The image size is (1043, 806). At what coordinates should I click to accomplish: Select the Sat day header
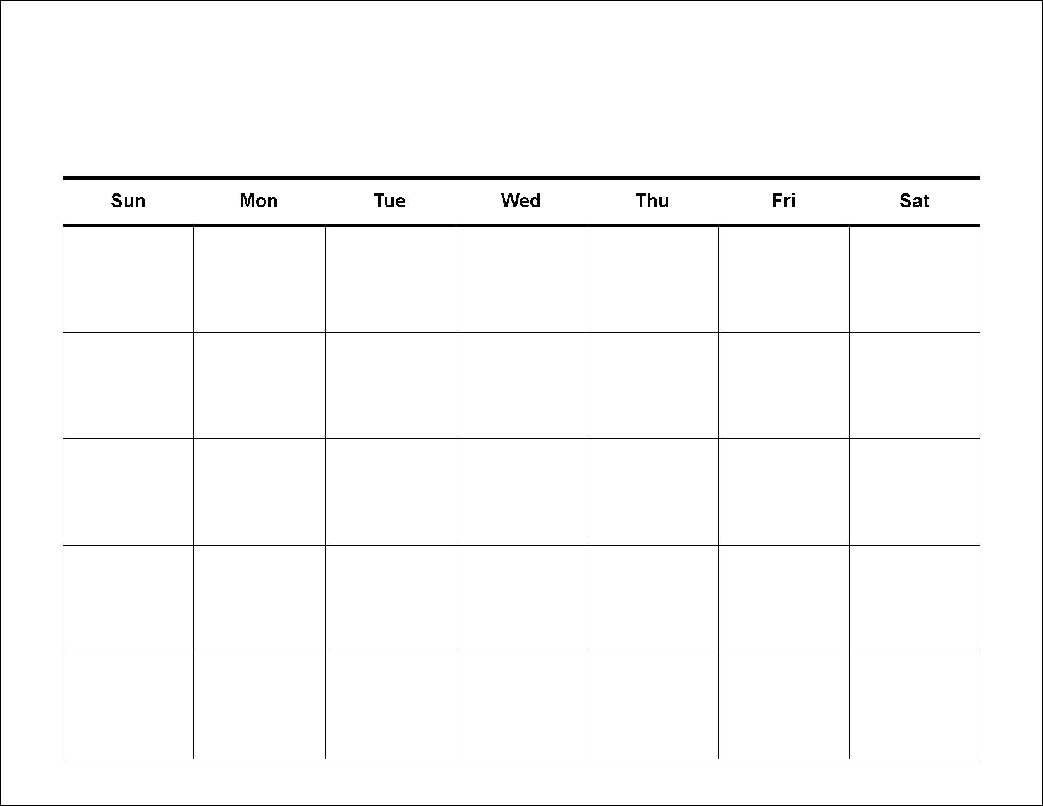(x=914, y=201)
